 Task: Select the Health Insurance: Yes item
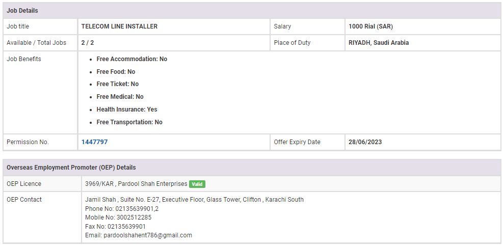[126, 110]
